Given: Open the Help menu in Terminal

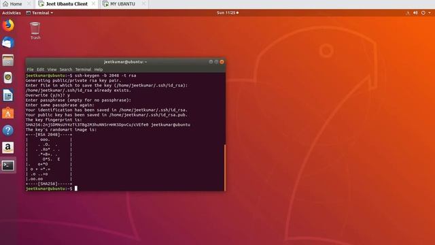Looking at the screenshot, I should click(x=98, y=69).
